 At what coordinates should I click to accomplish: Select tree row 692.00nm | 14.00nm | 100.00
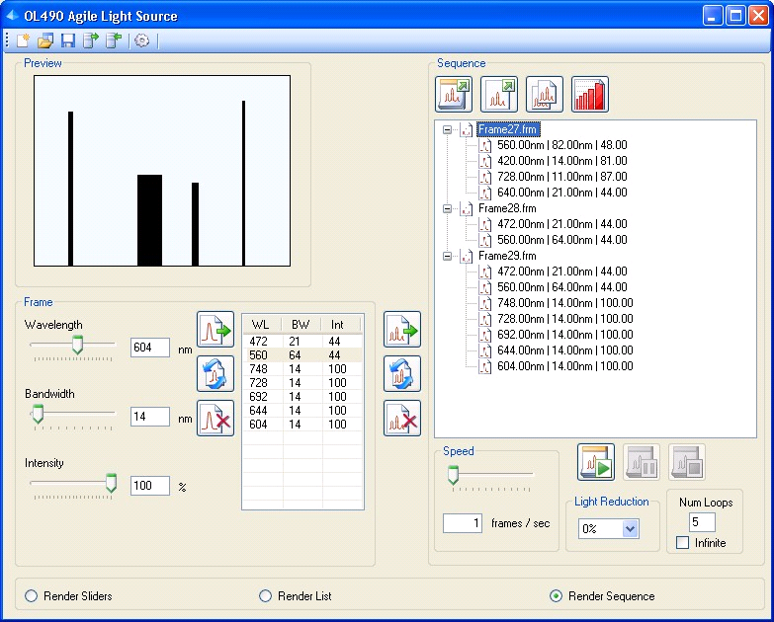click(x=565, y=334)
